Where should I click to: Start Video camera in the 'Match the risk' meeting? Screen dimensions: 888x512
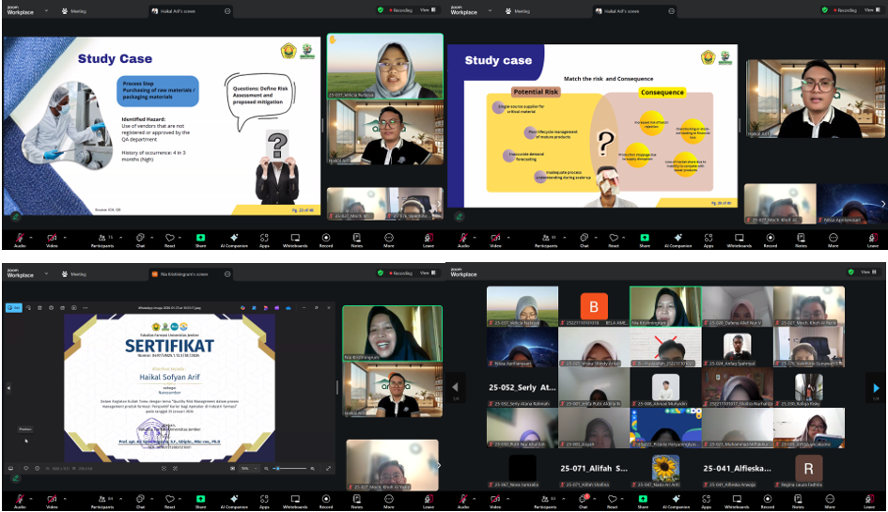point(494,237)
